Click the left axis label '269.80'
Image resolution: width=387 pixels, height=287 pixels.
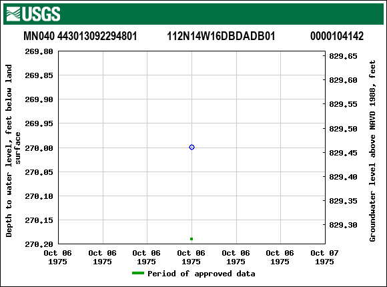tap(39, 51)
